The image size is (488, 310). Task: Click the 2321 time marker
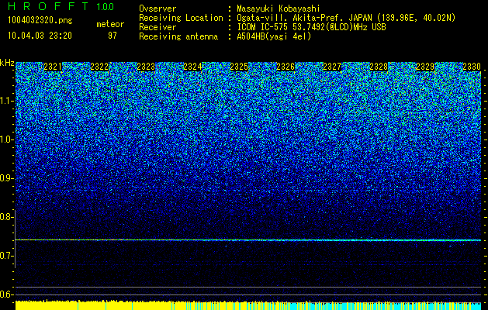[53, 67]
